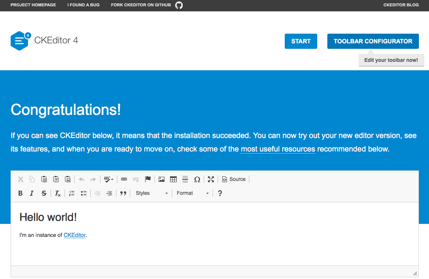Click the Unlink icon

click(136, 179)
